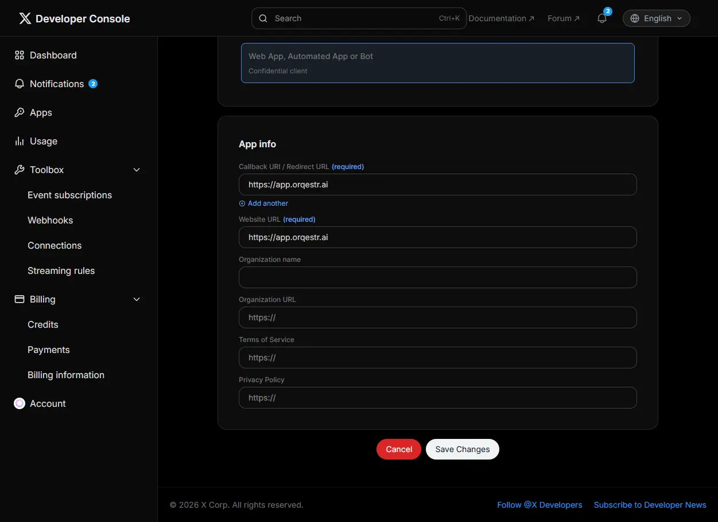Click the Toolbox wrench icon
The image size is (718, 522).
tap(20, 170)
